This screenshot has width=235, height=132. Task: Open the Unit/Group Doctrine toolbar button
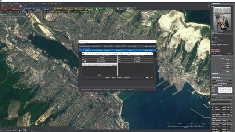(x=121, y=9)
